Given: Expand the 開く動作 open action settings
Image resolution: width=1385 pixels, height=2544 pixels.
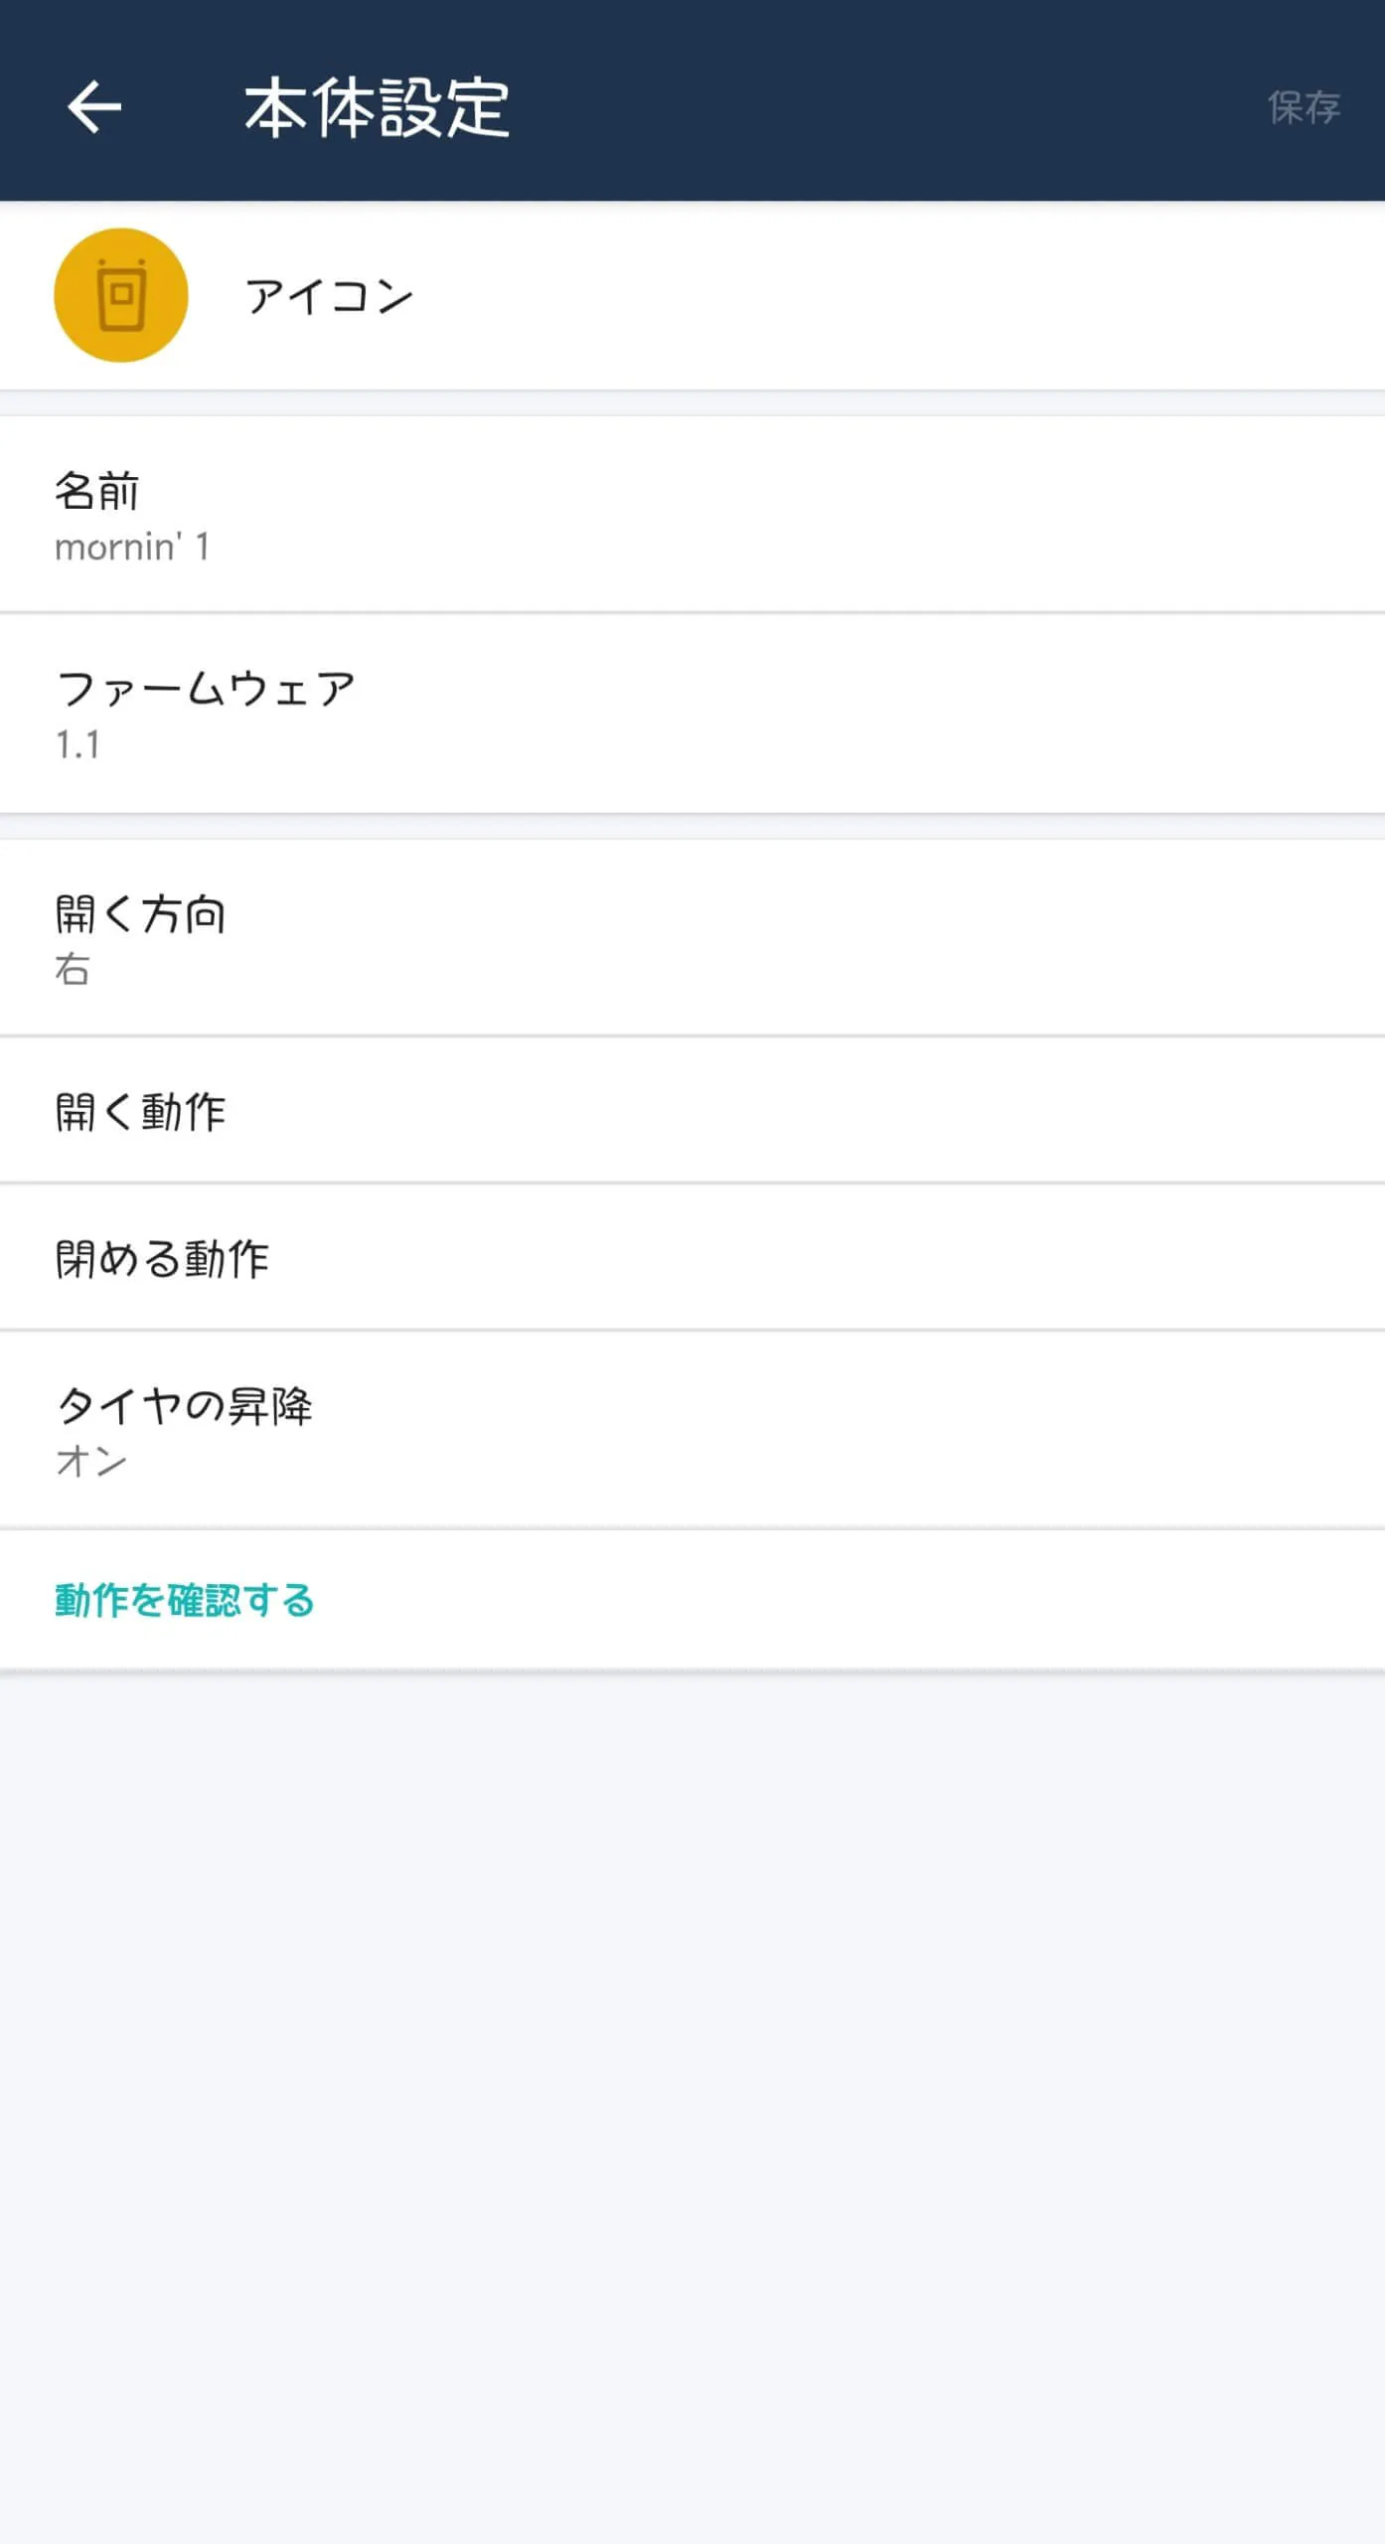Looking at the screenshot, I should coord(692,1111).
